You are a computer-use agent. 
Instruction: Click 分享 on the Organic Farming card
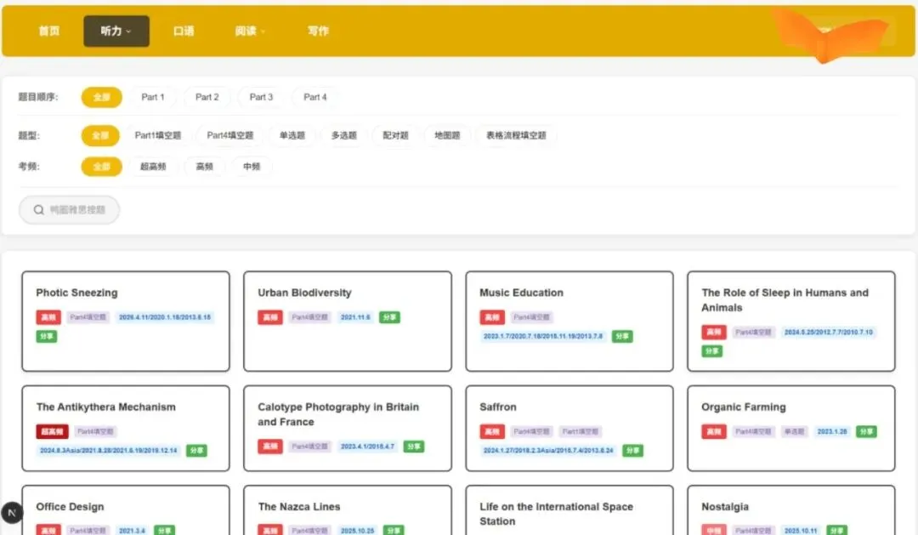(866, 431)
